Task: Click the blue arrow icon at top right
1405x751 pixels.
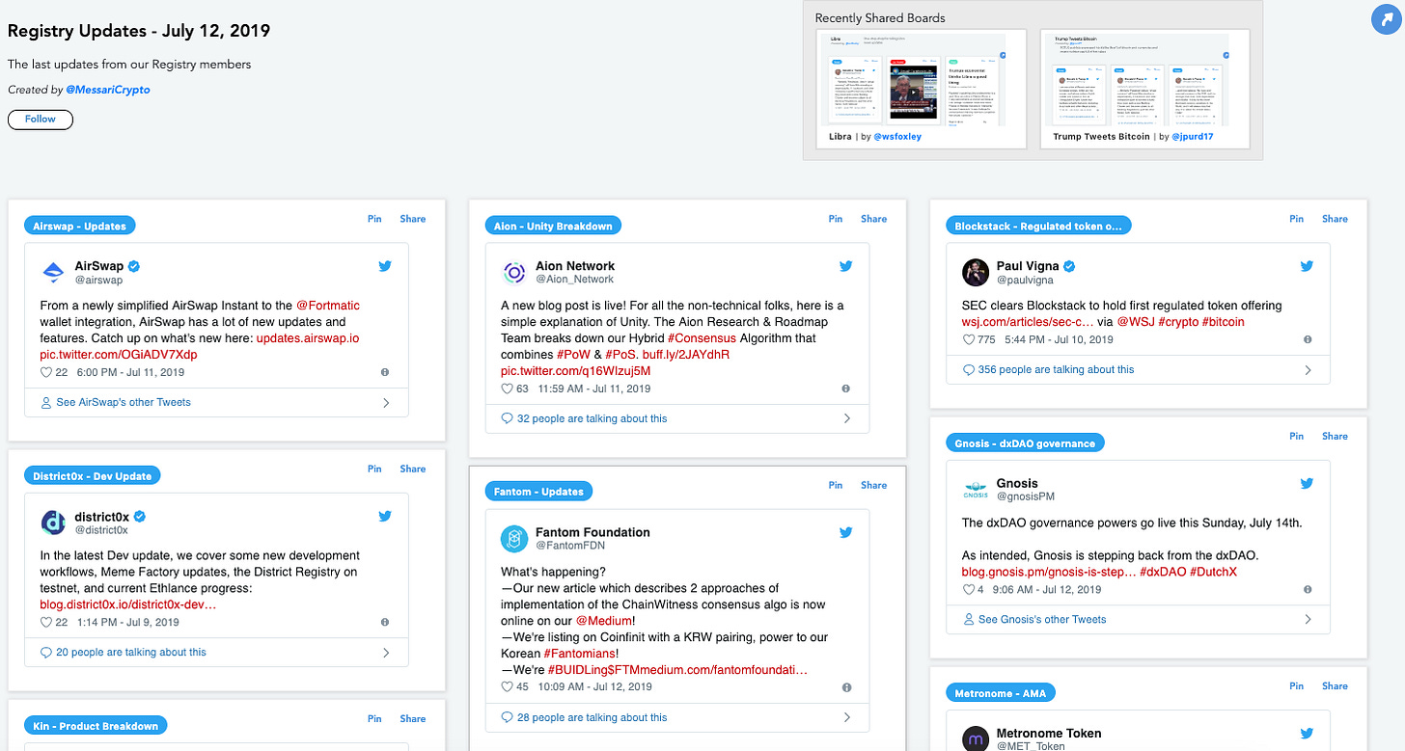Action: [x=1386, y=19]
